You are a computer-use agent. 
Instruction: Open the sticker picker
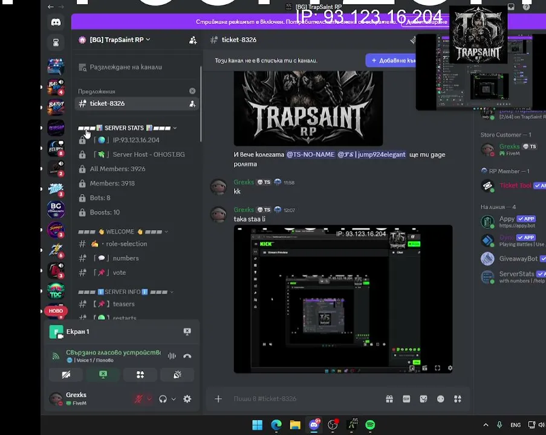[423, 399]
